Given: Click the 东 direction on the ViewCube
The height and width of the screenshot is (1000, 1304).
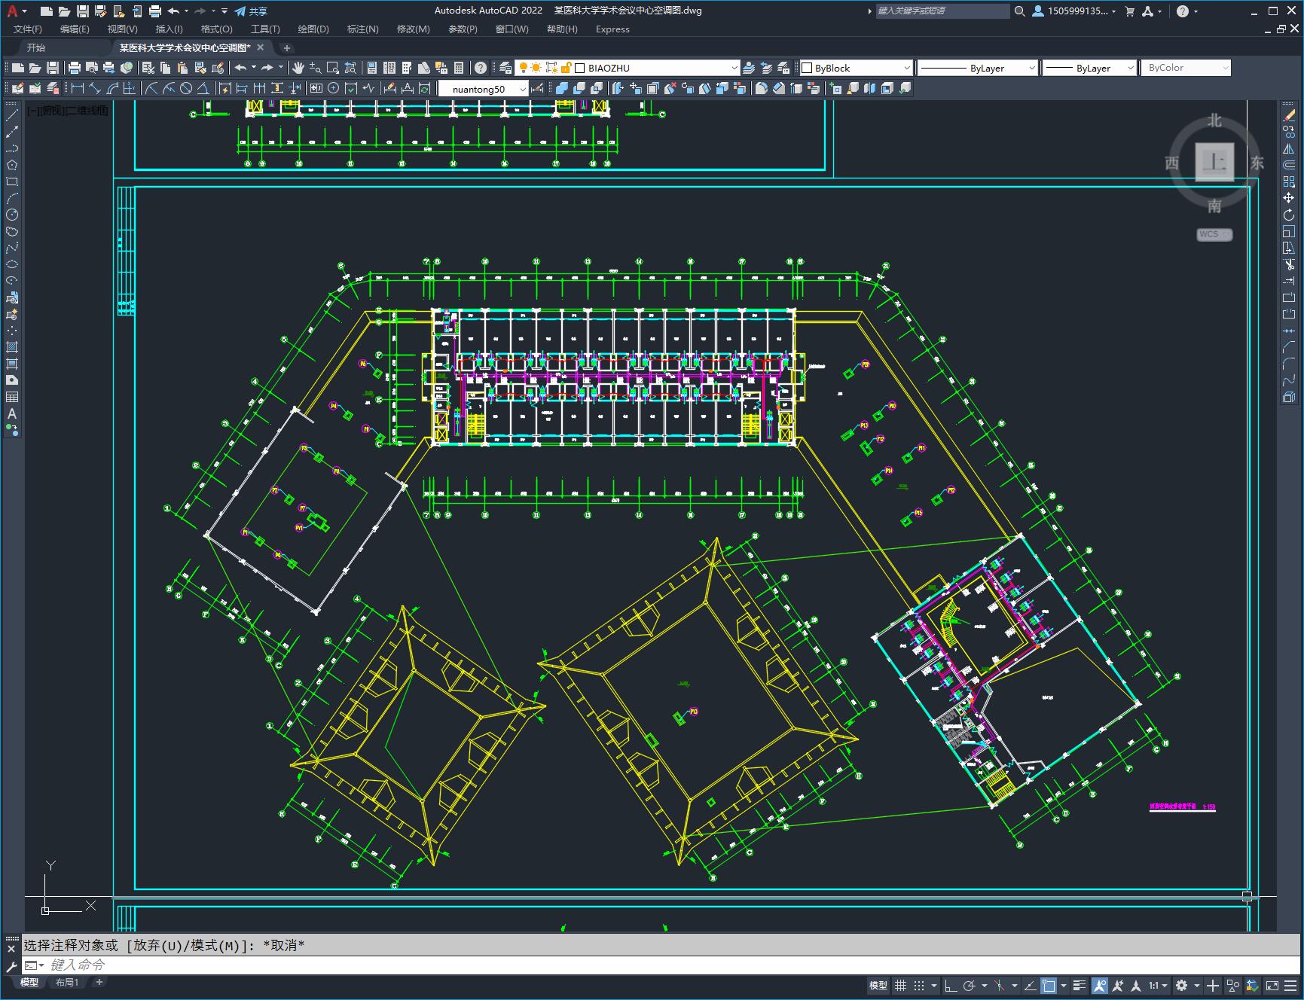Looking at the screenshot, I should tap(1257, 163).
